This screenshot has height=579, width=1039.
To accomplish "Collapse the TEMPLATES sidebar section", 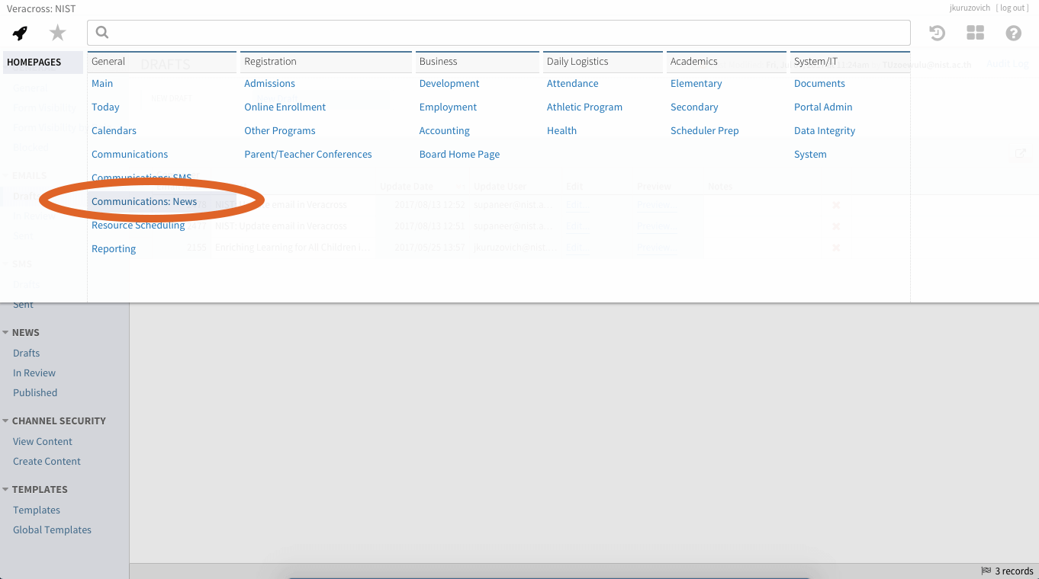I will [x=6, y=490].
